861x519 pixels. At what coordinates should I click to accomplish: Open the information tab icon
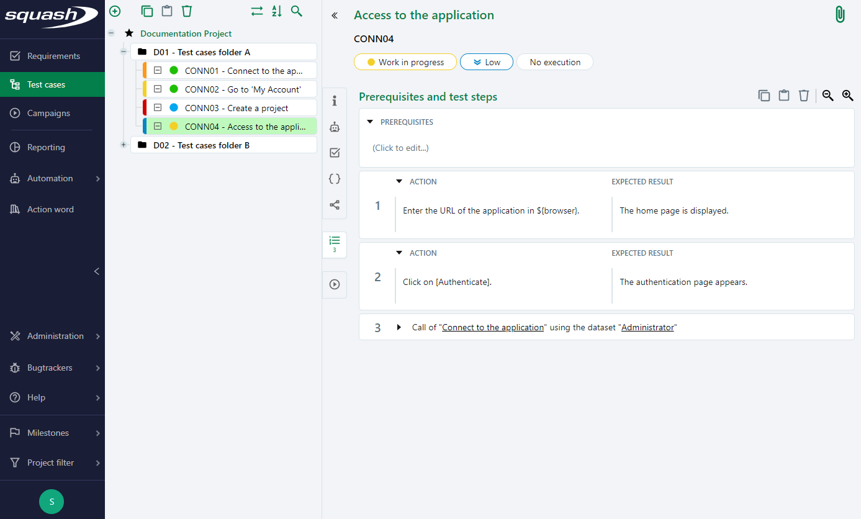pos(335,101)
